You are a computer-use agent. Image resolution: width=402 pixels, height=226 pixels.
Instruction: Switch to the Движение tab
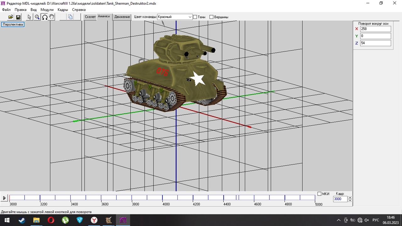coord(122,17)
